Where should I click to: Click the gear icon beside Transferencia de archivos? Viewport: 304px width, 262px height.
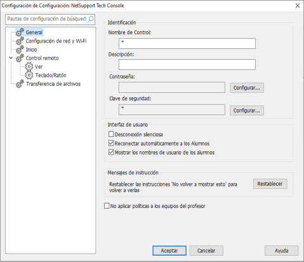point(20,84)
